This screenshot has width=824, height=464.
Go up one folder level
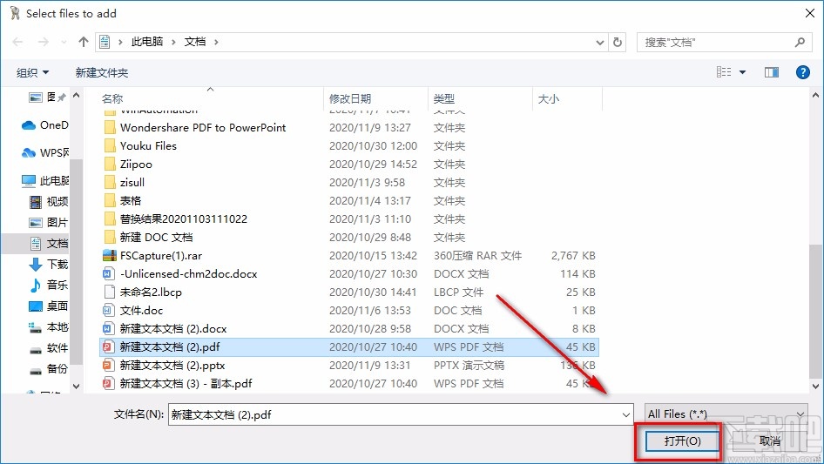[83, 42]
